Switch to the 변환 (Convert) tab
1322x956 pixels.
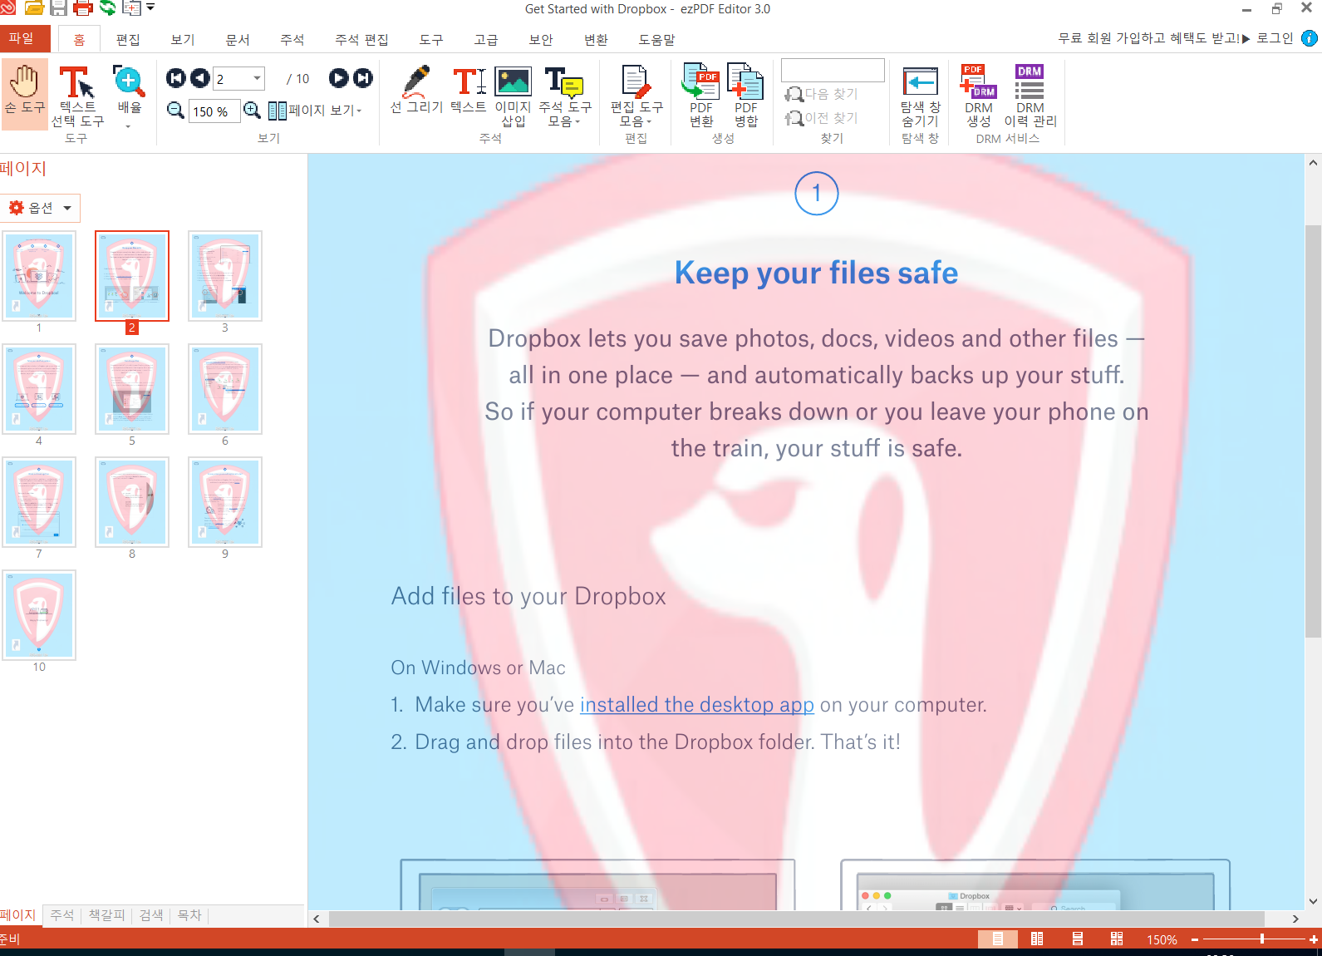coord(596,39)
